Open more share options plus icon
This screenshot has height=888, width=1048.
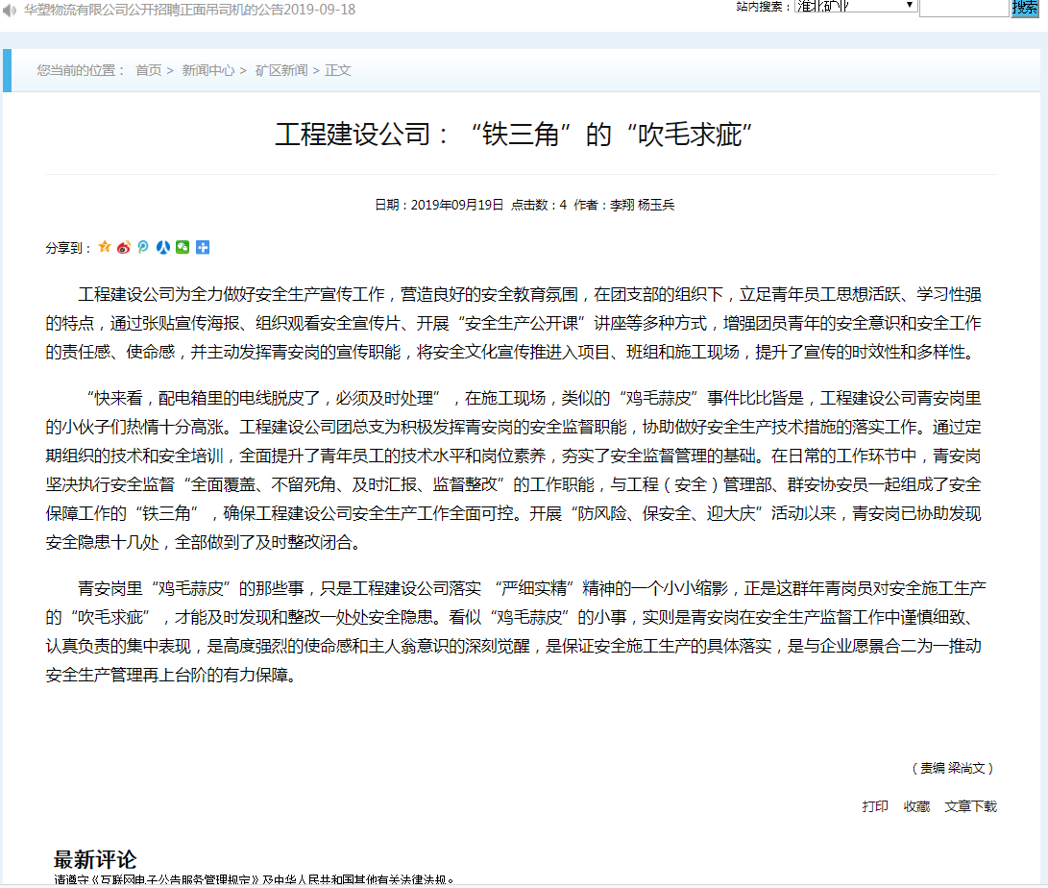tap(203, 248)
